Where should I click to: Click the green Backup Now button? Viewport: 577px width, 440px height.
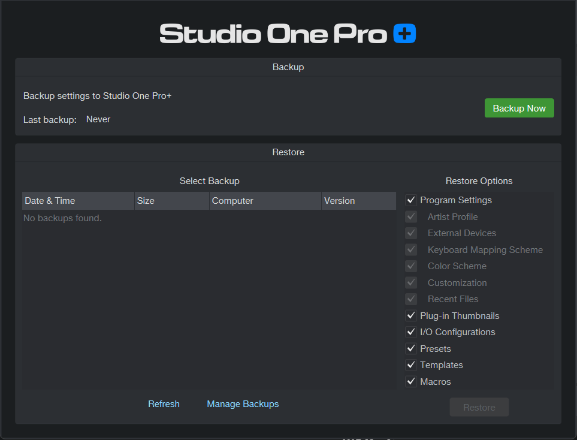click(519, 108)
